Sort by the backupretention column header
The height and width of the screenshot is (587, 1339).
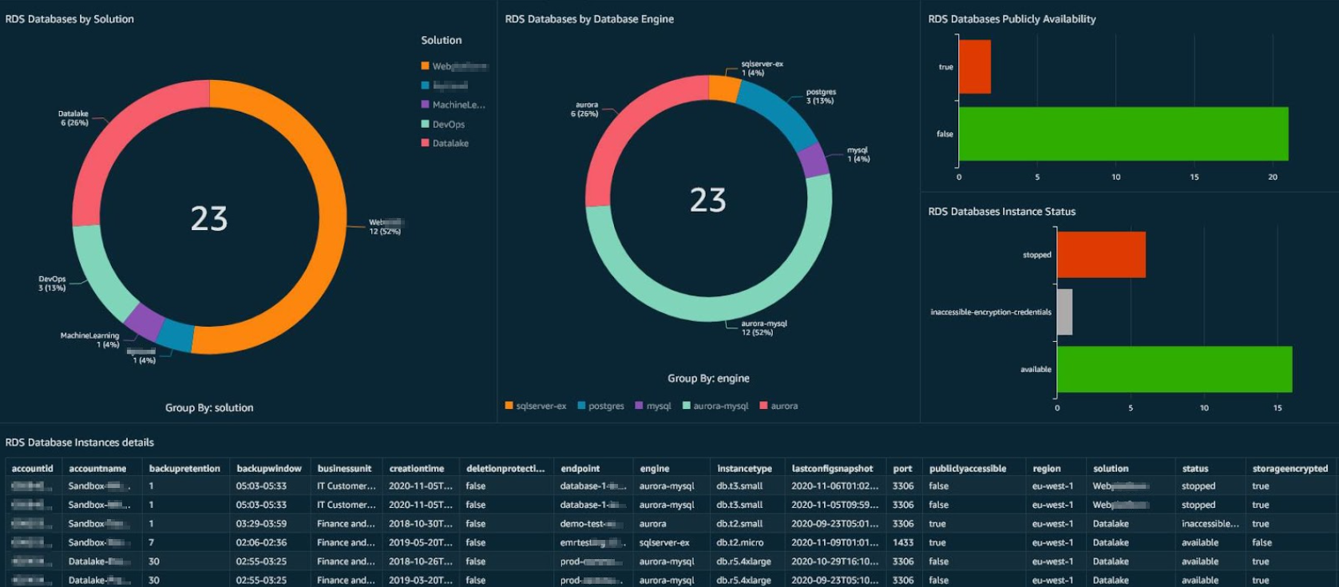point(184,469)
